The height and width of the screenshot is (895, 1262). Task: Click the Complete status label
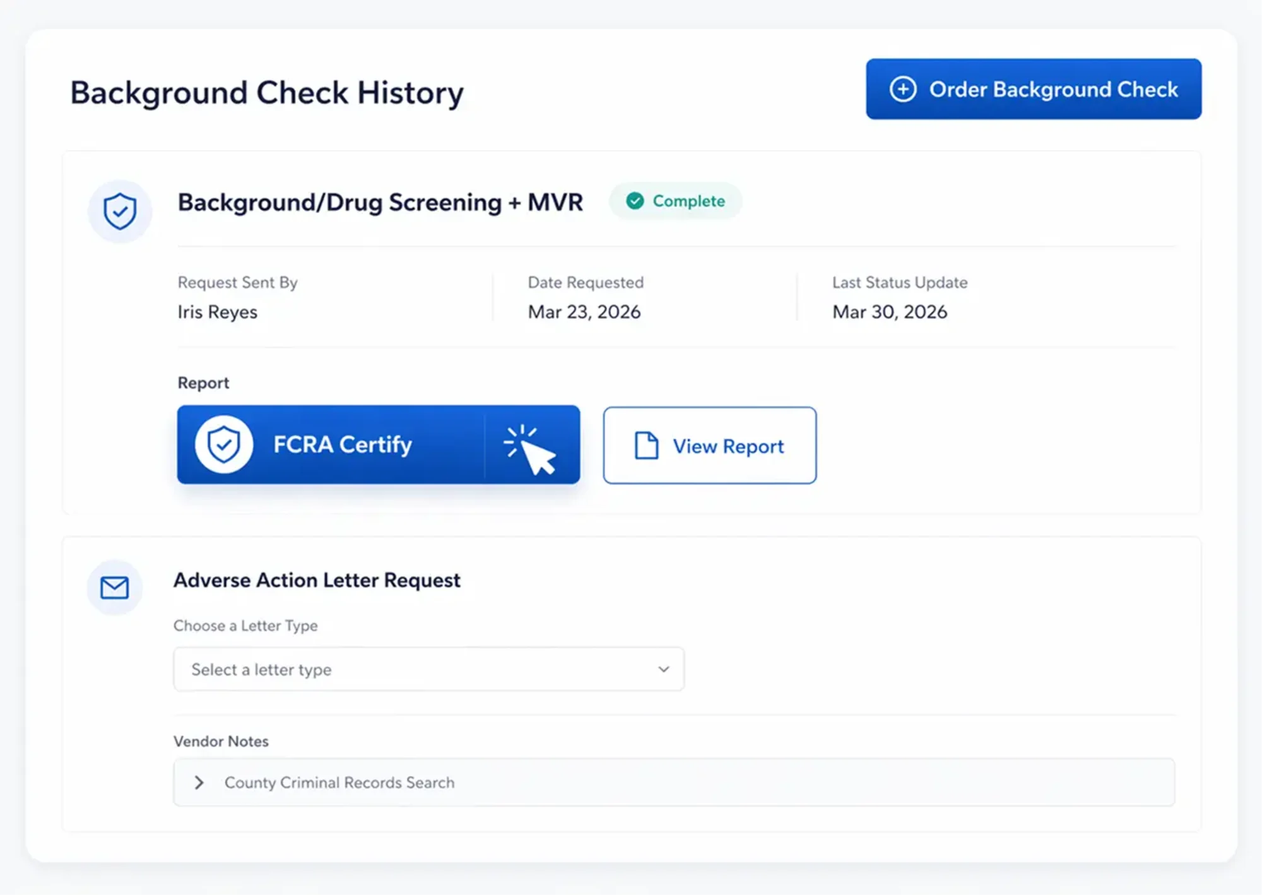(688, 201)
